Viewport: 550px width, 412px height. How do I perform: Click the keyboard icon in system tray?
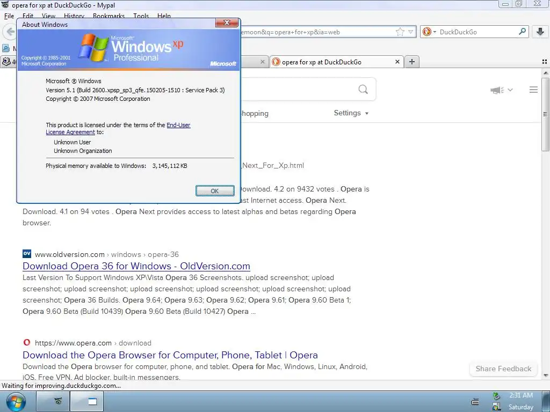pos(475,401)
